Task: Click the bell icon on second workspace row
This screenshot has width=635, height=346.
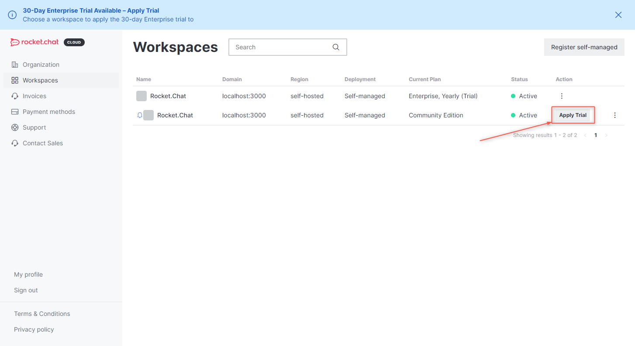Action: point(140,115)
